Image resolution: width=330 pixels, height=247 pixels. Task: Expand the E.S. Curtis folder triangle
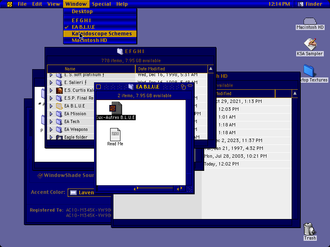click(51, 90)
